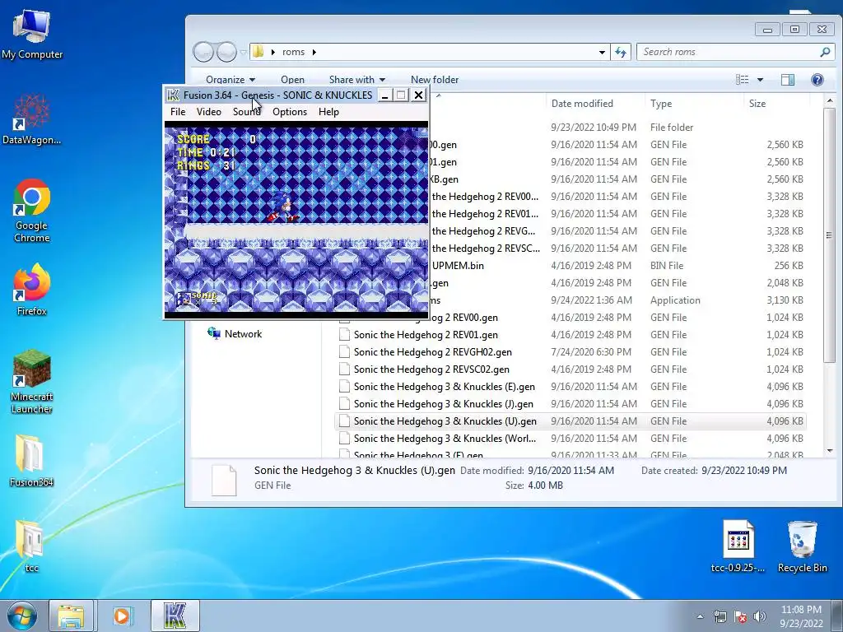Click the taskbar clock showing 11:08 PM
The image size is (843, 632).
[x=801, y=616]
